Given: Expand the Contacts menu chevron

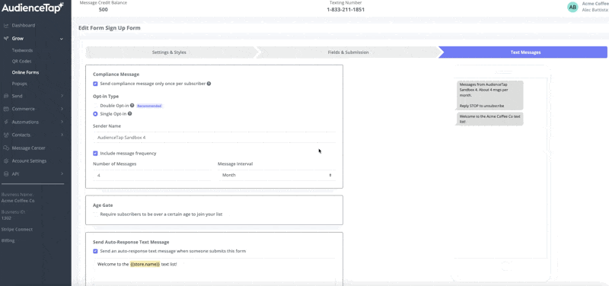Looking at the screenshot, I should (x=62, y=135).
